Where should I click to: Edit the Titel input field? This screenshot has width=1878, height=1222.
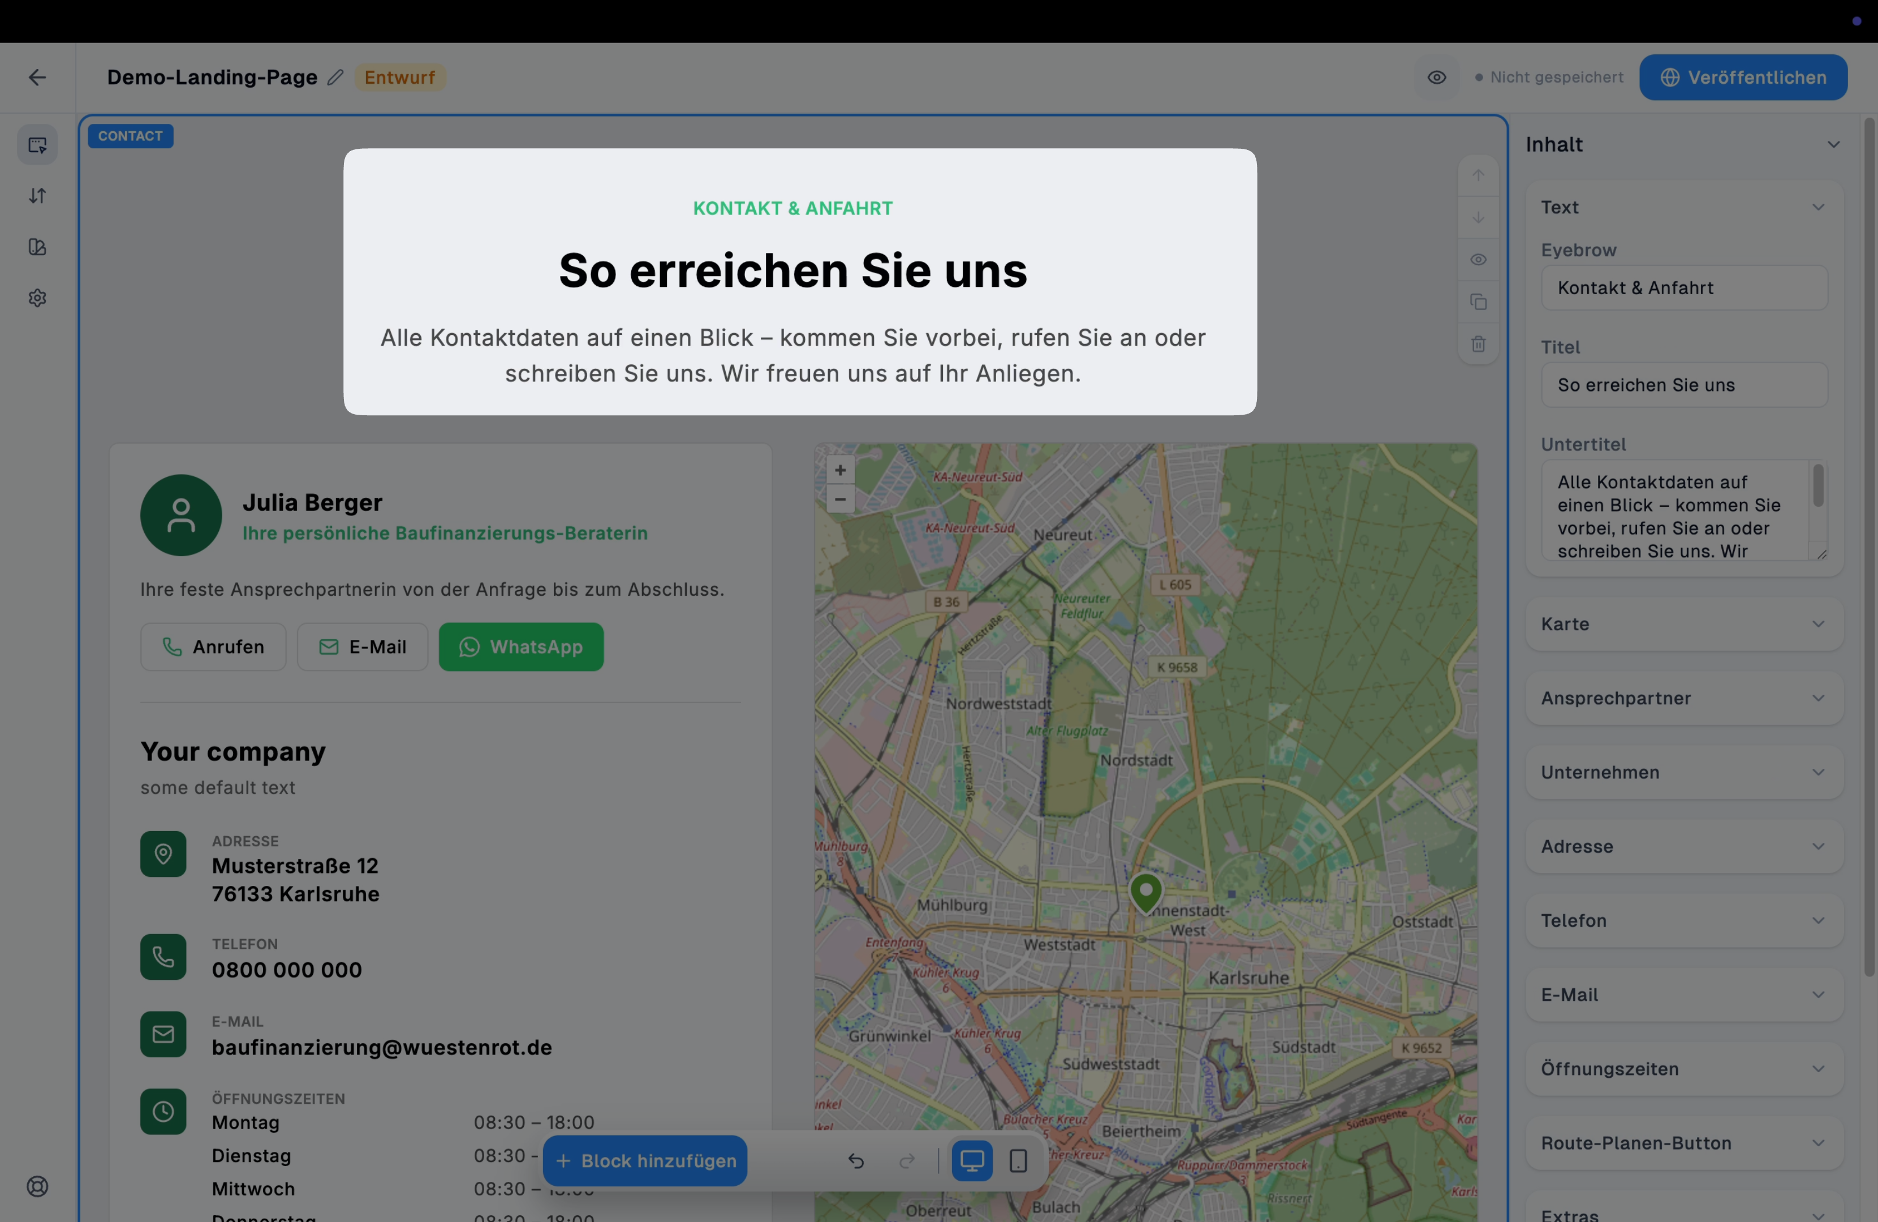[x=1684, y=385]
